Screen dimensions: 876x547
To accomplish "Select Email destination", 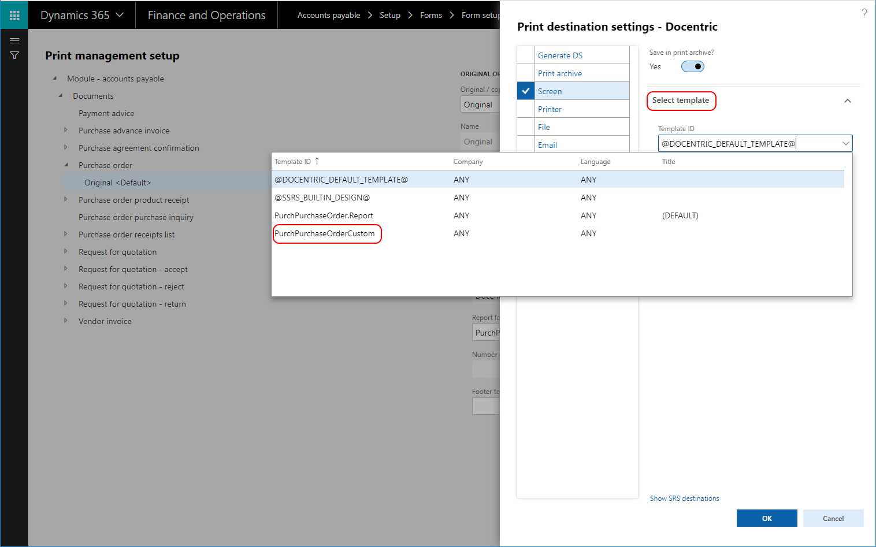I will click(x=547, y=145).
